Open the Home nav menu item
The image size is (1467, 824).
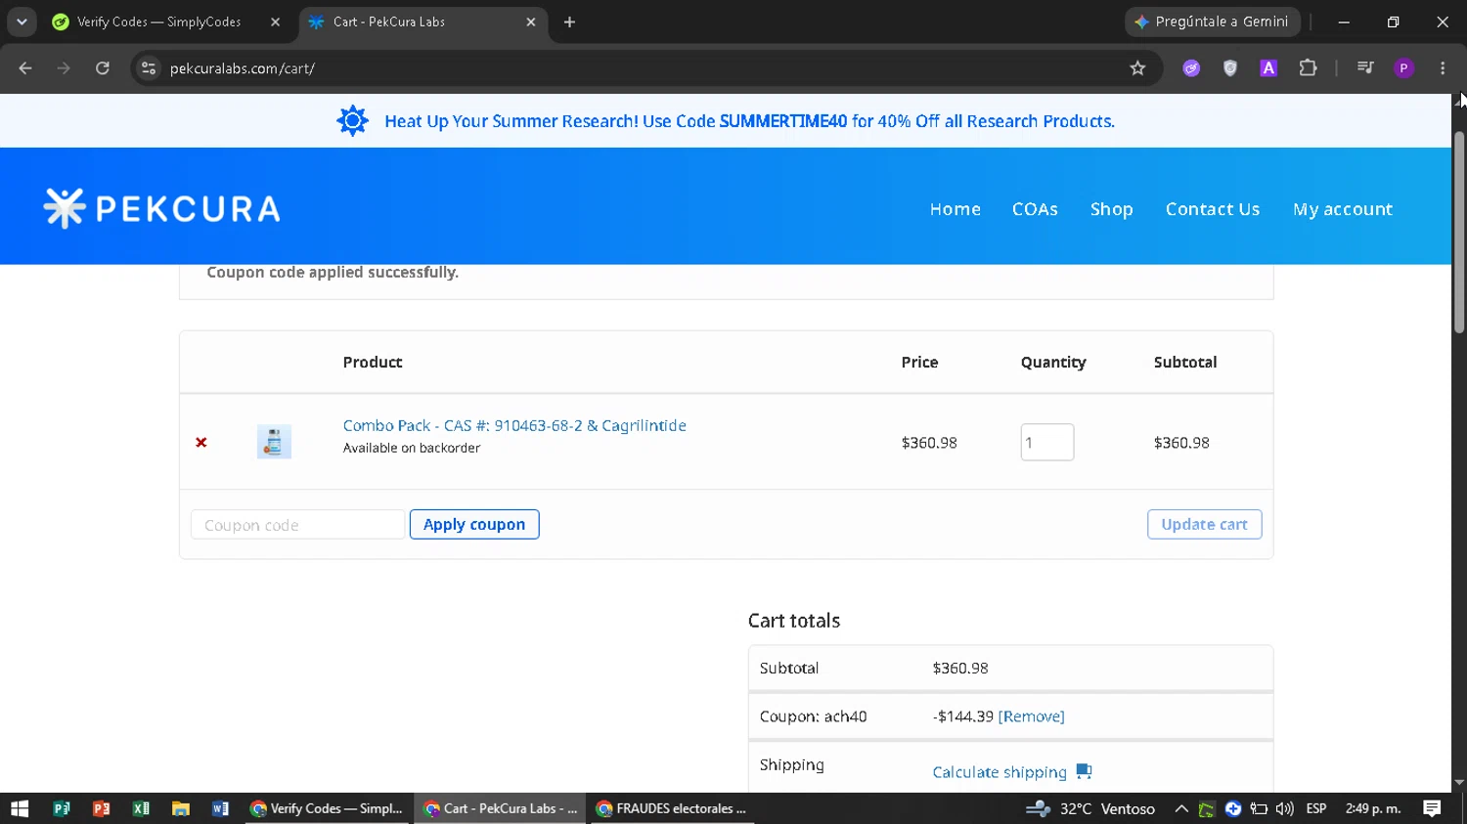[x=956, y=209]
